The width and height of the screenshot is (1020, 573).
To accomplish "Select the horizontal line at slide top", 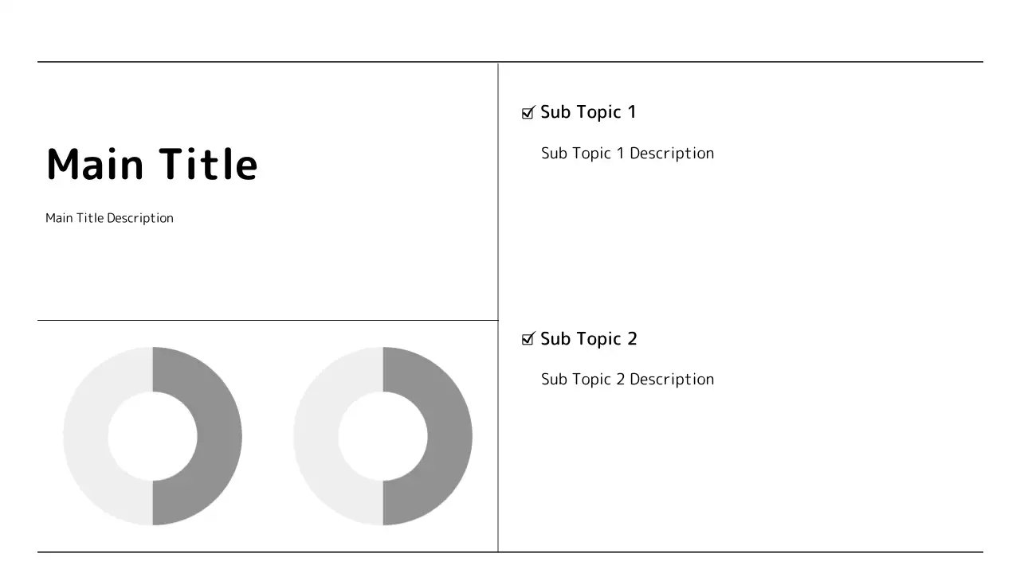I will tap(510, 61).
